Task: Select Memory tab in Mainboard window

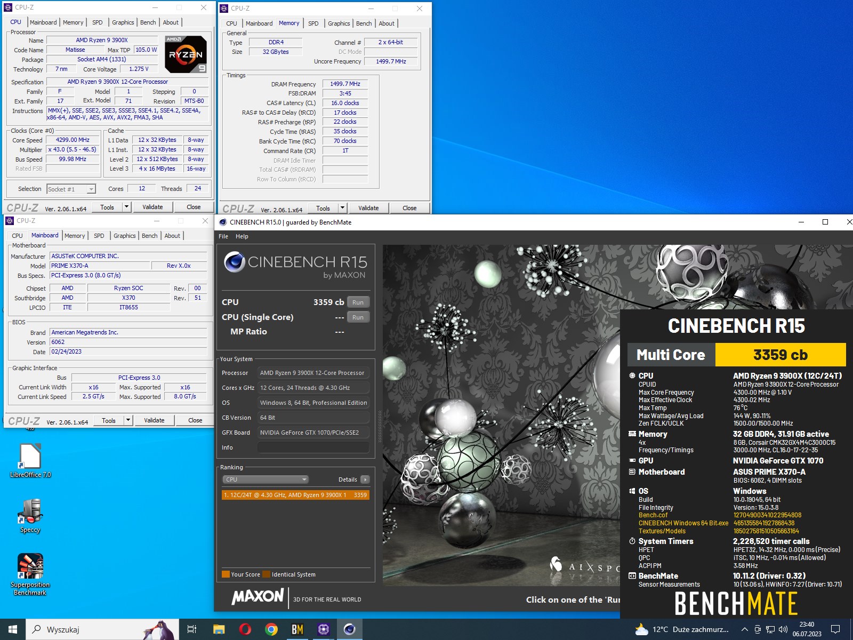Action: point(75,236)
